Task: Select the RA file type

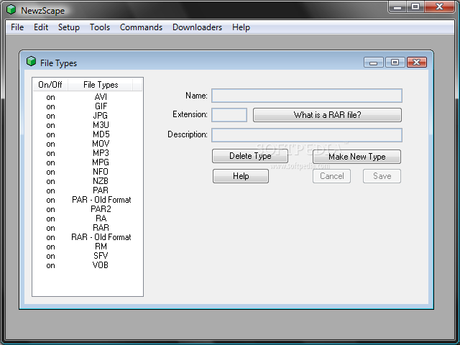Action: [x=101, y=218]
